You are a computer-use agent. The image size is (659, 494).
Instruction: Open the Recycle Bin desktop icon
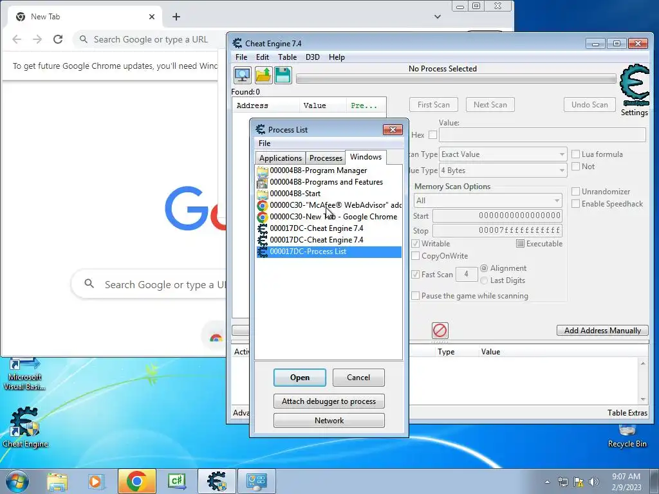[x=627, y=437]
